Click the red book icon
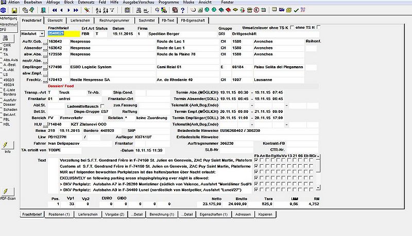Image resolution: width=412 pixels, height=236 pixels. coord(228,10)
